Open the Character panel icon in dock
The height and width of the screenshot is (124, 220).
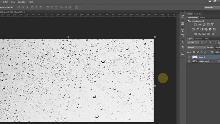pos(183,42)
